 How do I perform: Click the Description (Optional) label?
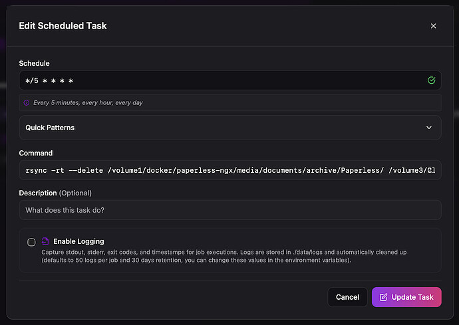pyautogui.click(x=55, y=193)
